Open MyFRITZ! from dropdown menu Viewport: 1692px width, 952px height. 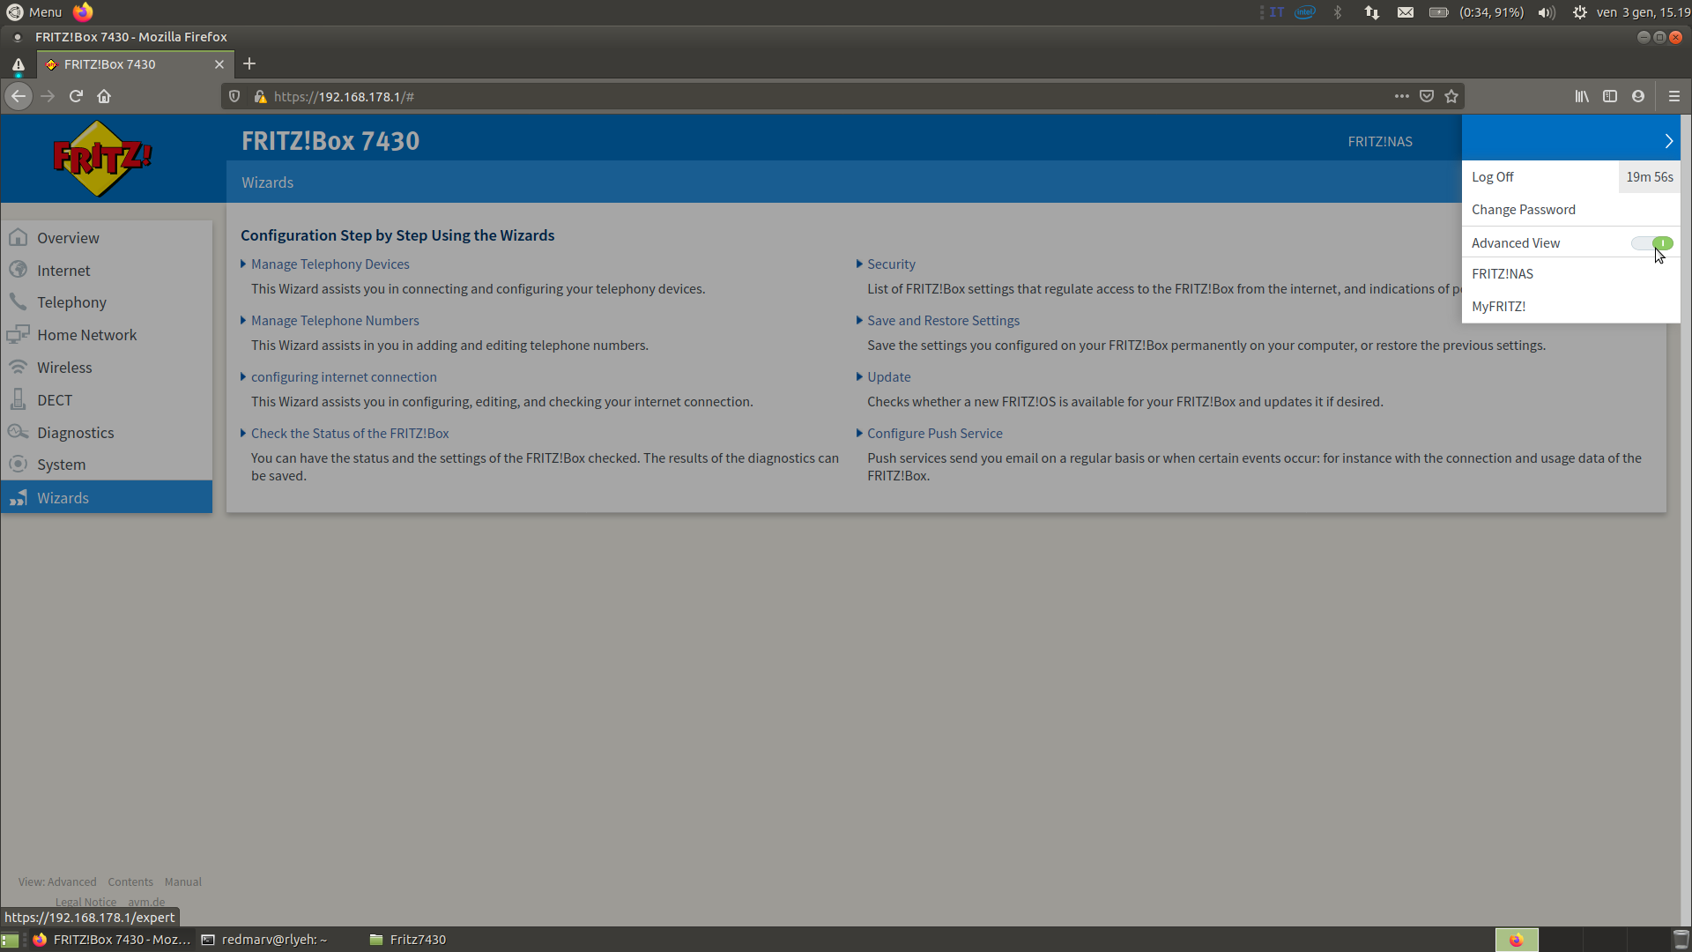pyautogui.click(x=1498, y=307)
